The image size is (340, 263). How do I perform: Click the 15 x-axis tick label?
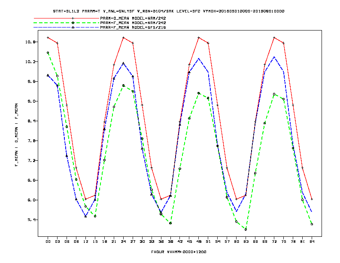click(95, 242)
